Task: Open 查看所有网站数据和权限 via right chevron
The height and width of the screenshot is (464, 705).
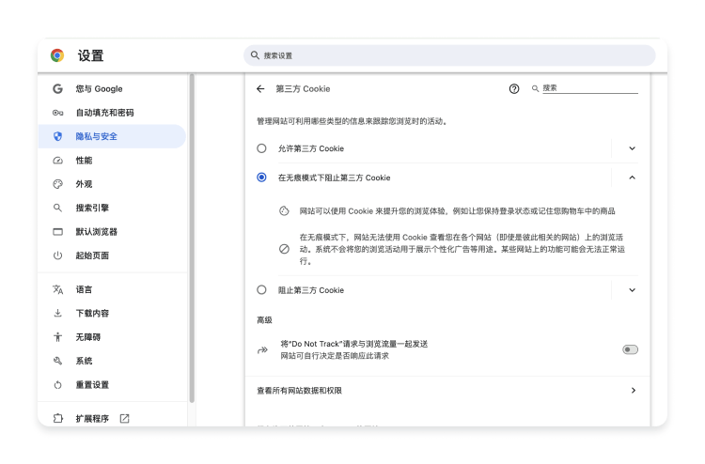Action: point(633,391)
